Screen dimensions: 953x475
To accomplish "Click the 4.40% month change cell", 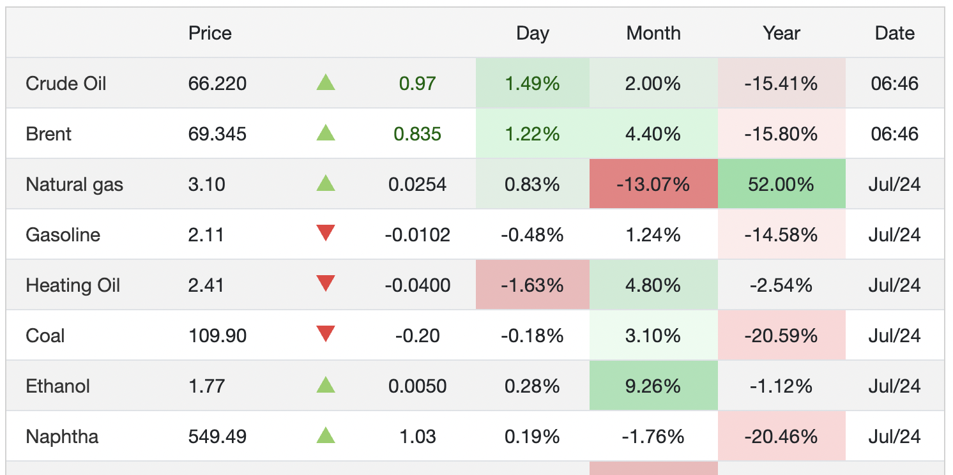I will pyautogui.click(x=653, y=133).
